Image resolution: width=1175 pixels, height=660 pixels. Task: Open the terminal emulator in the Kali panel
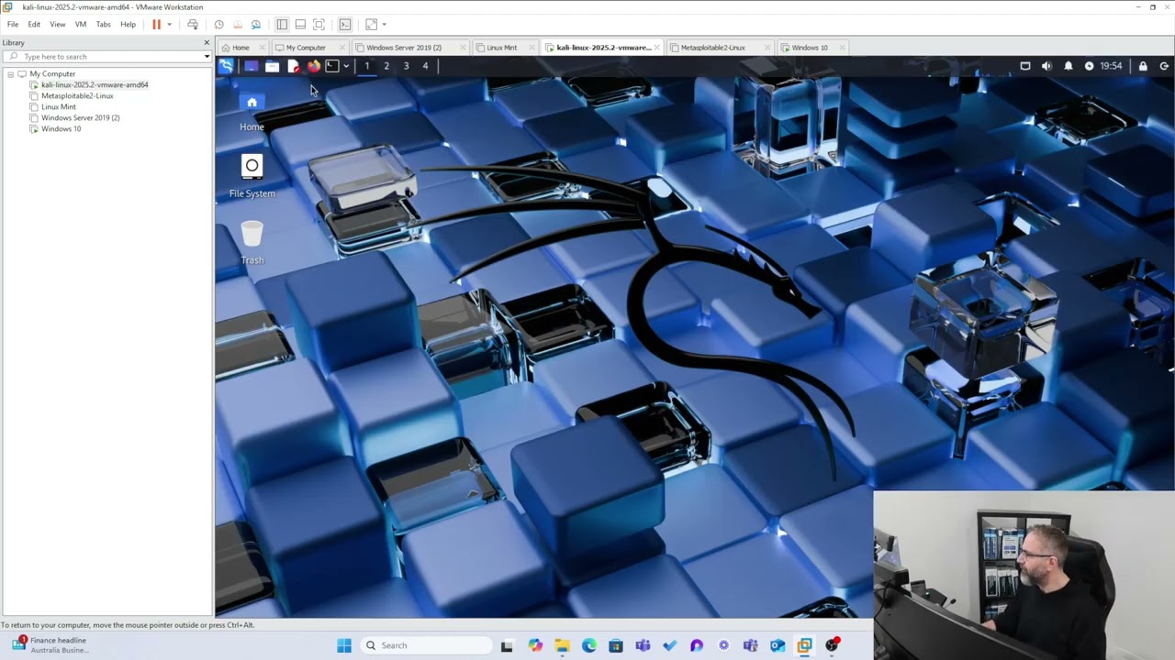point(332,66)
